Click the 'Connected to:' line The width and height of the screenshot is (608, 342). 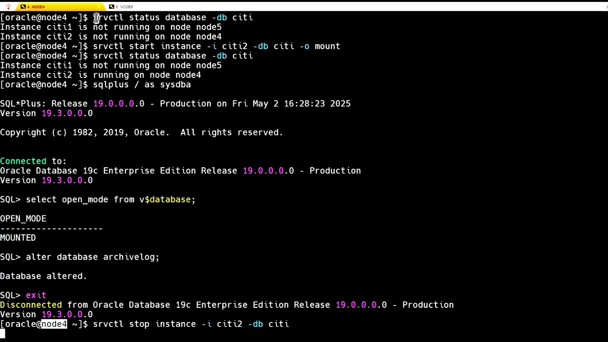33,161
